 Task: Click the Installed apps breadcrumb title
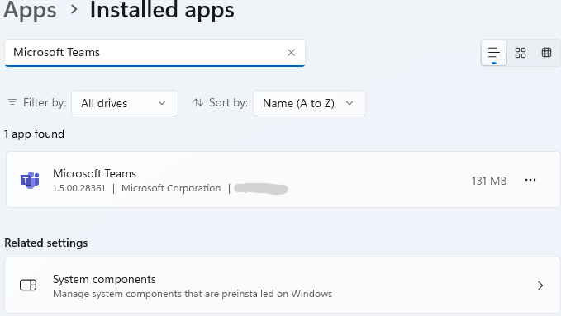(x=162, y=10)
